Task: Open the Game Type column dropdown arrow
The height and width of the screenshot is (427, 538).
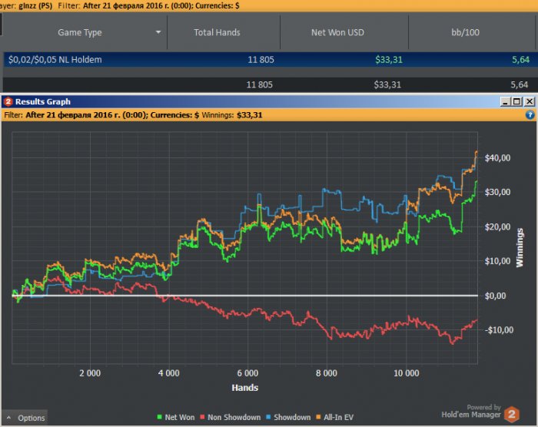Action: (158, 33)
